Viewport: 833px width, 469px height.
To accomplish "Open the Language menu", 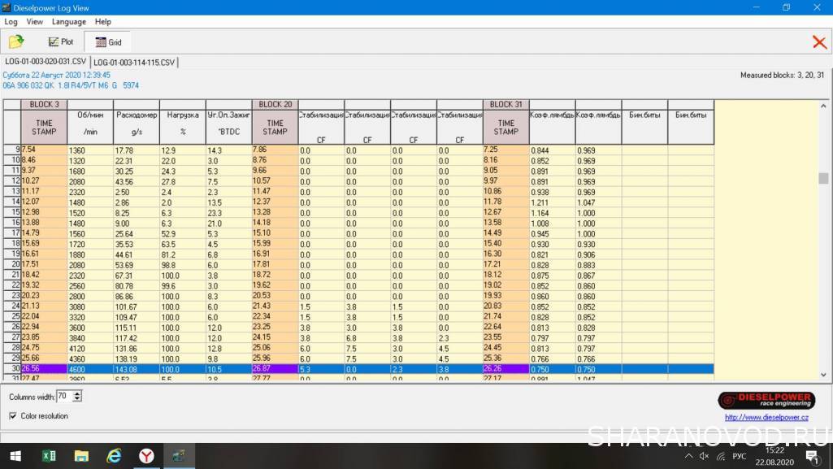I will click(x=68, y=22).
